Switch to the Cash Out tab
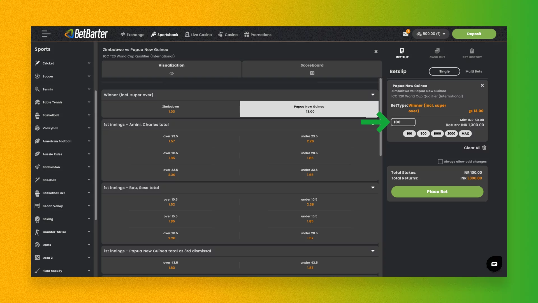Screen dimensions: 538x303 pyautogui.click(x=437, y=53)
